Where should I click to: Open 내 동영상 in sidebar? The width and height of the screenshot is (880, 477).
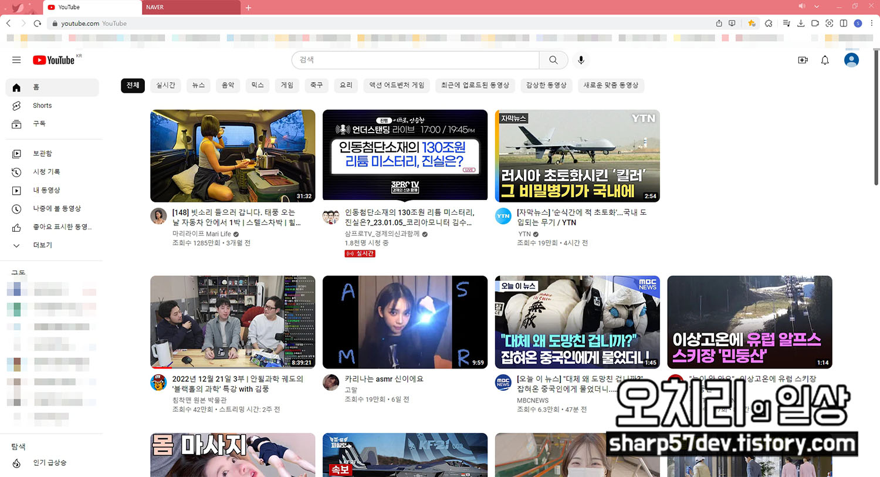tap(52, 190)
